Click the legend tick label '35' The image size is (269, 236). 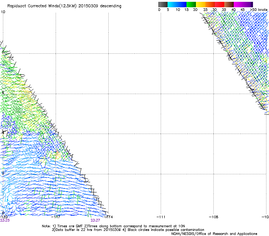coord(224,10)
